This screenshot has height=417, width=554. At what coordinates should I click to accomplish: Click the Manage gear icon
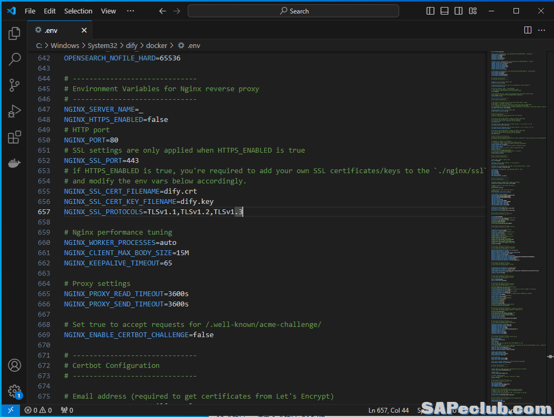coord(15,391)
